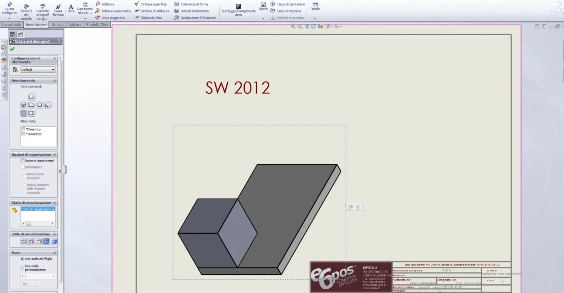The height and width of the screenshot is (293, 564).
Task: Add a Tacca di centratura
Action: point(287,4)
